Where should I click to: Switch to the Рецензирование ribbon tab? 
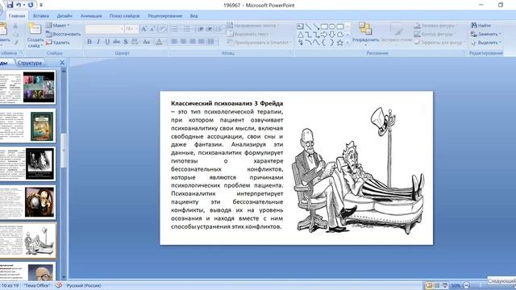tap(164, 15)
